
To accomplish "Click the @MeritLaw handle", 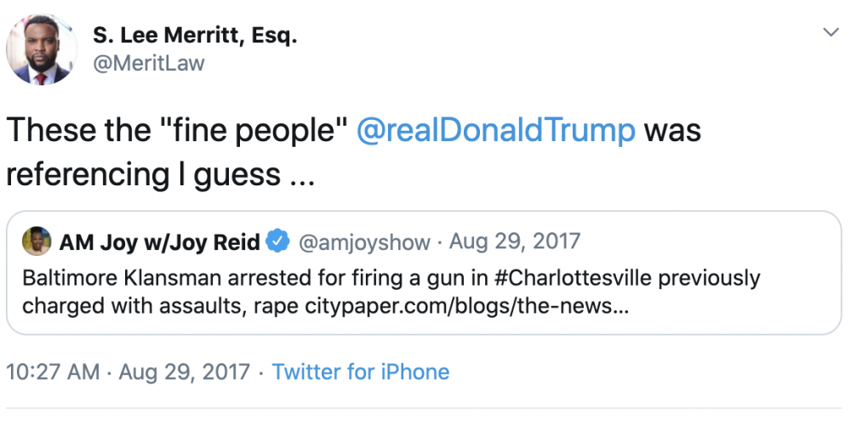I will (x=148, y=63).
